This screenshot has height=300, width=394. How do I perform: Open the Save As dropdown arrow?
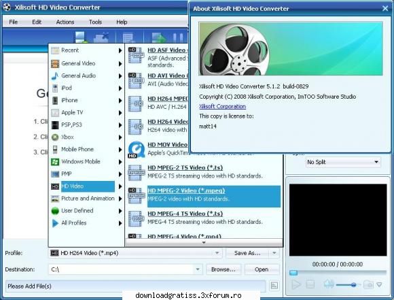coord(274,253)
